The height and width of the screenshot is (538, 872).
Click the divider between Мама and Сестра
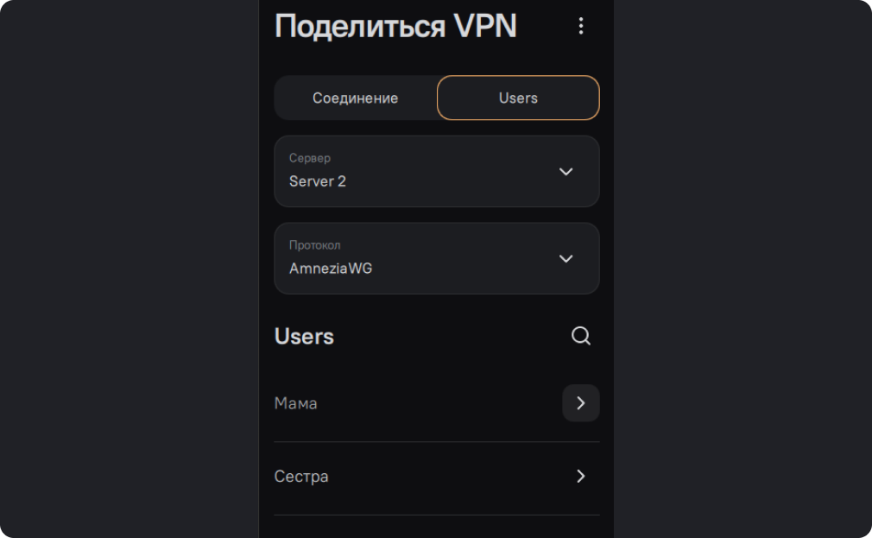(x=436, y=442)
